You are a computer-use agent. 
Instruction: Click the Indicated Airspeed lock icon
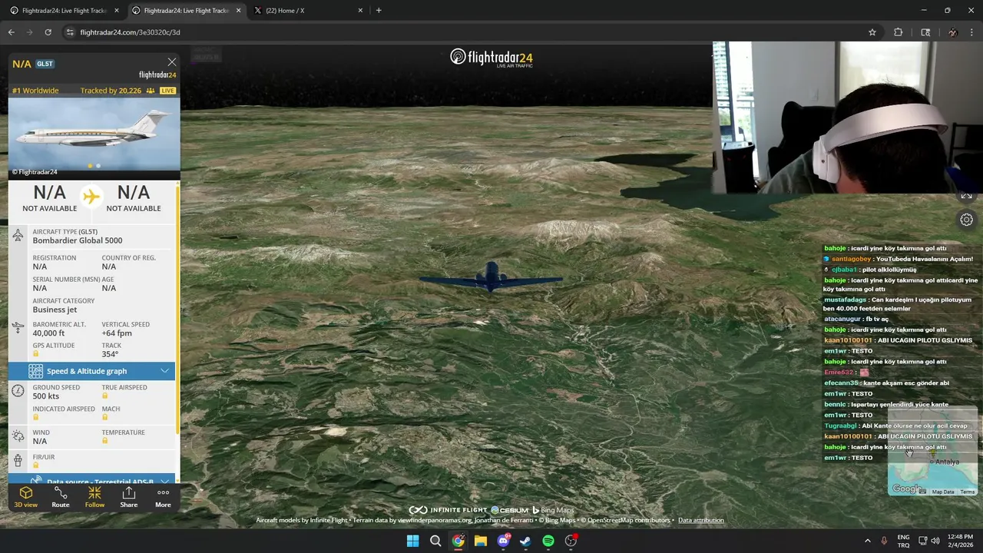[36, 417]
